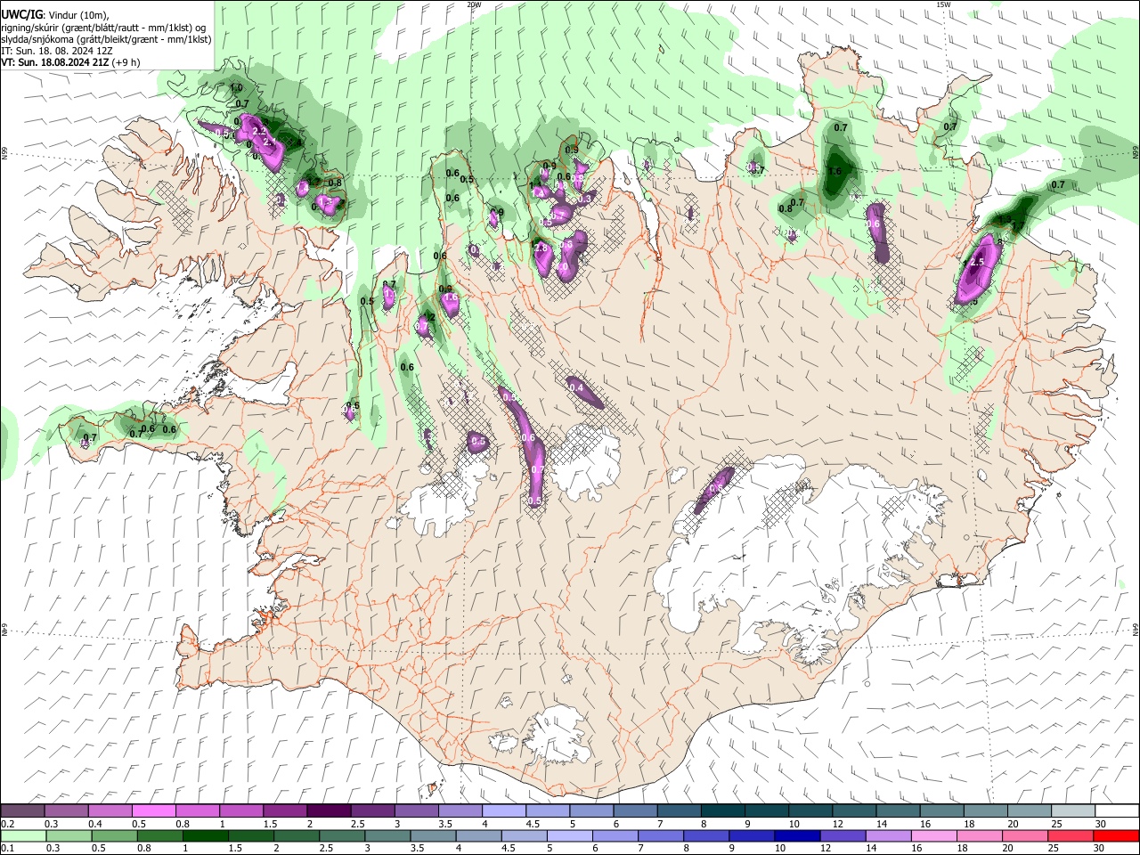Click the 'slydda/snjókoma' legend description line
This screenshot has width=1140, height=855.
pos(106,39)
